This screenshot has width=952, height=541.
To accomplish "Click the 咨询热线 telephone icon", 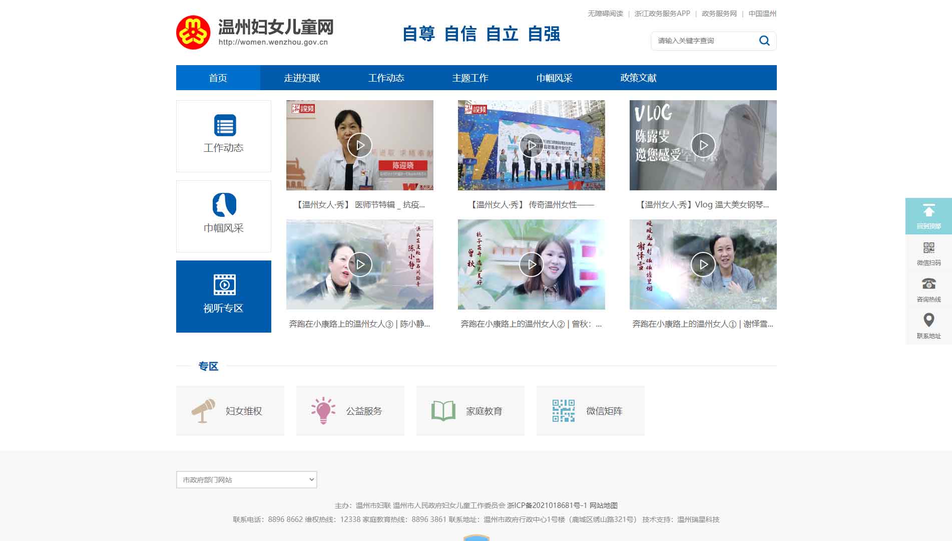I will pyautogui.click(x=929, y=284).
